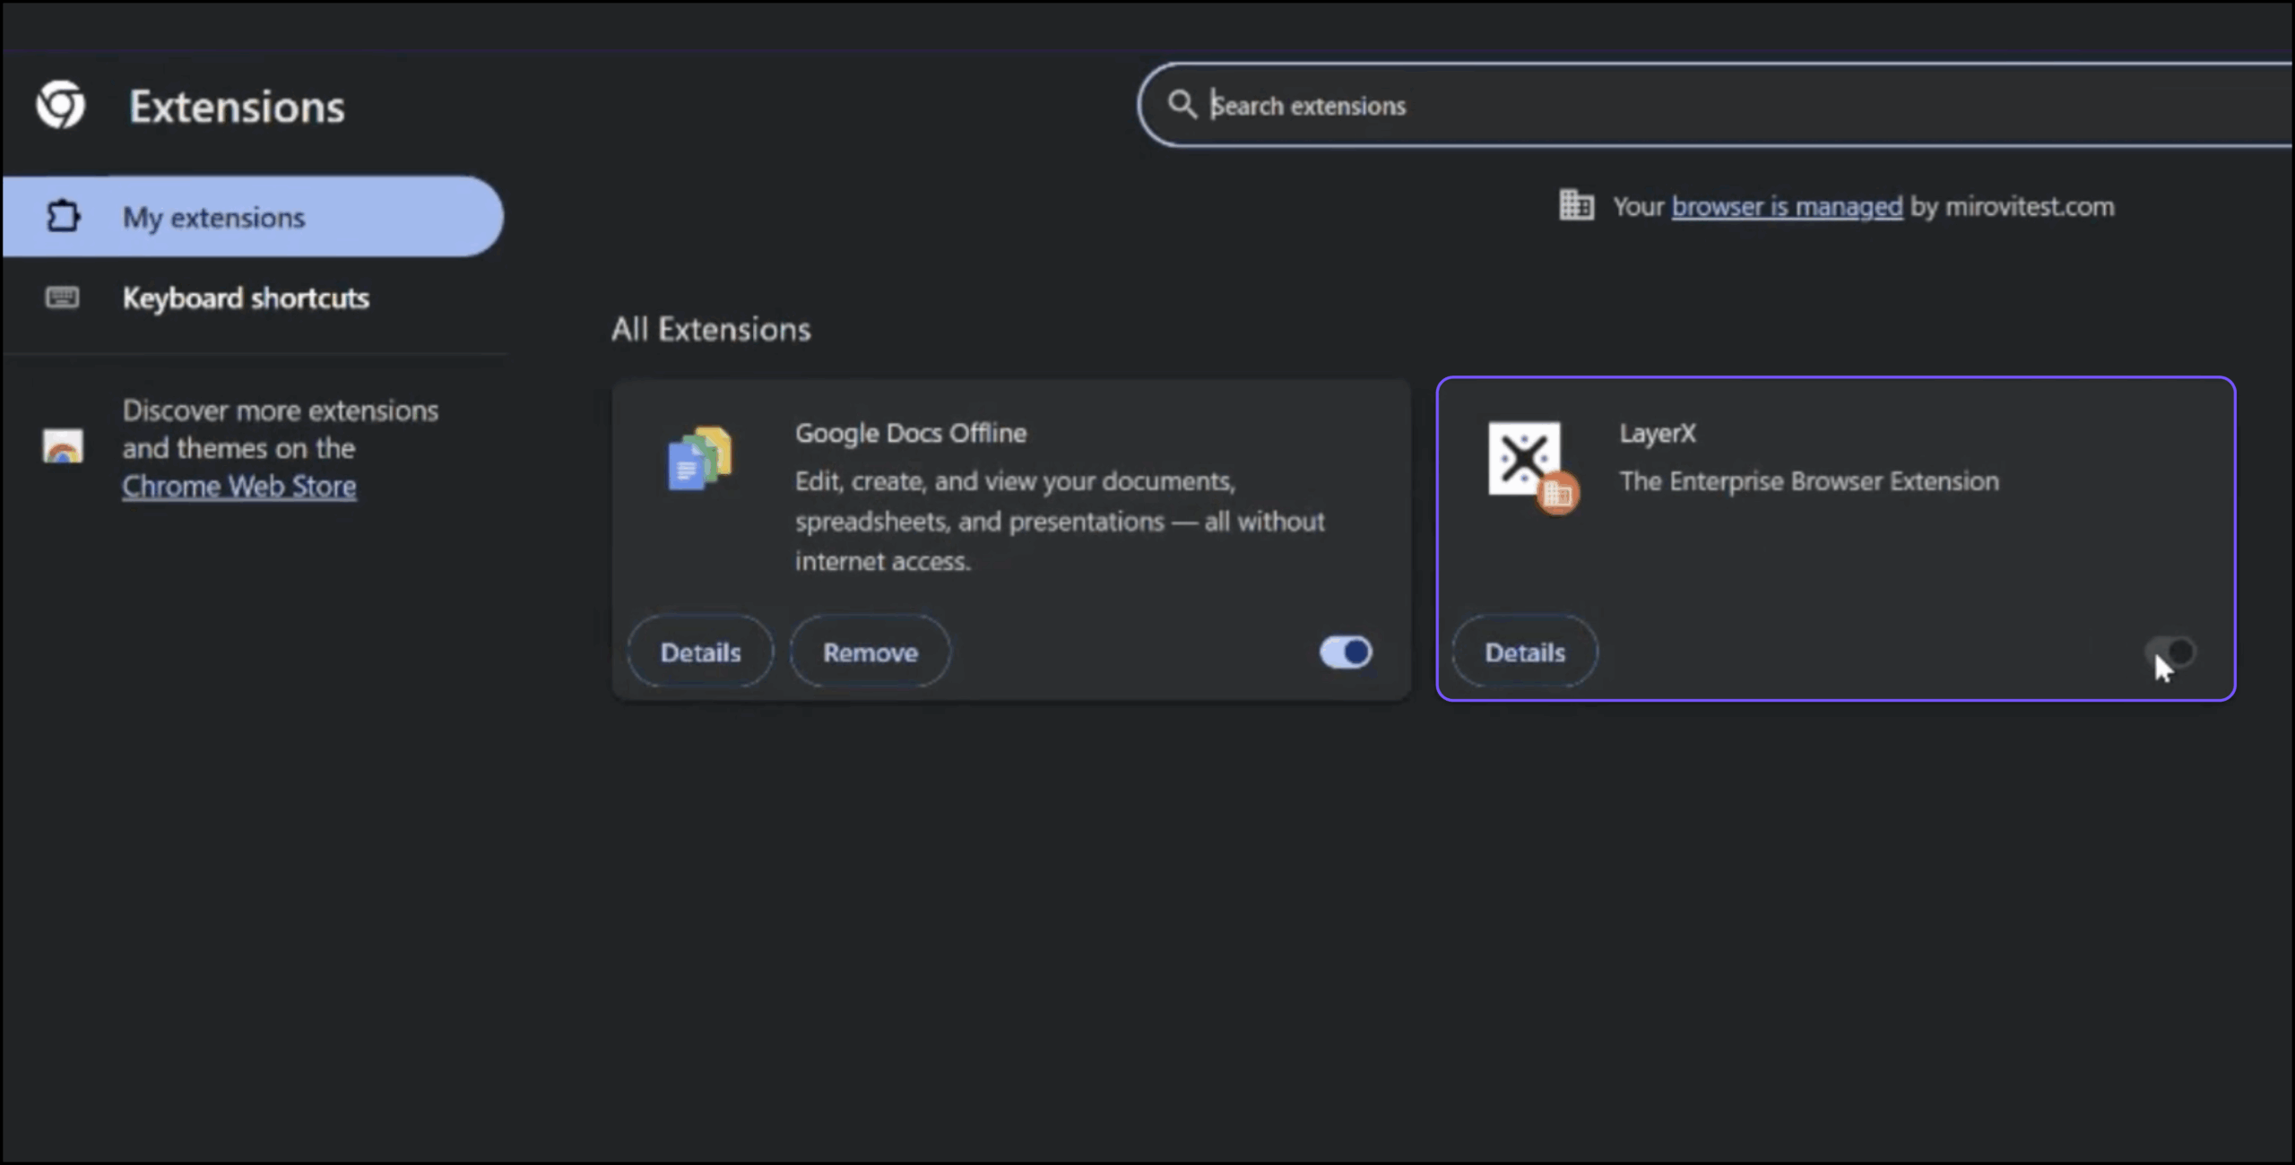2295x1165 pixels.
Task: Click the orange policy badge on LayerX
Action: point(1558,494)
